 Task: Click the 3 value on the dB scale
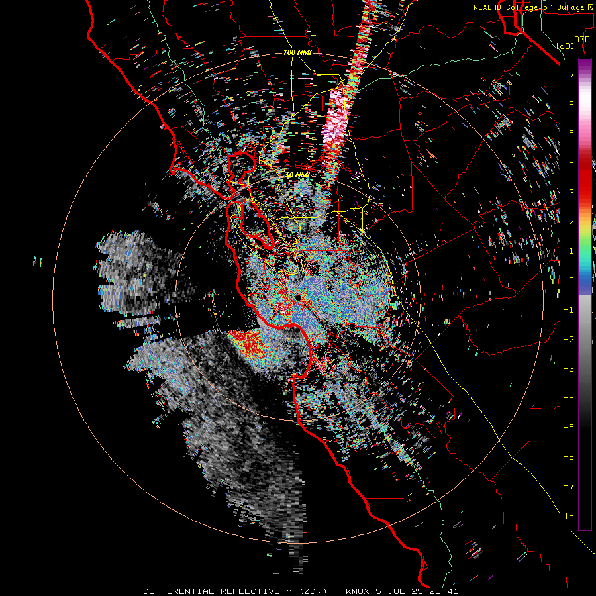571,192
